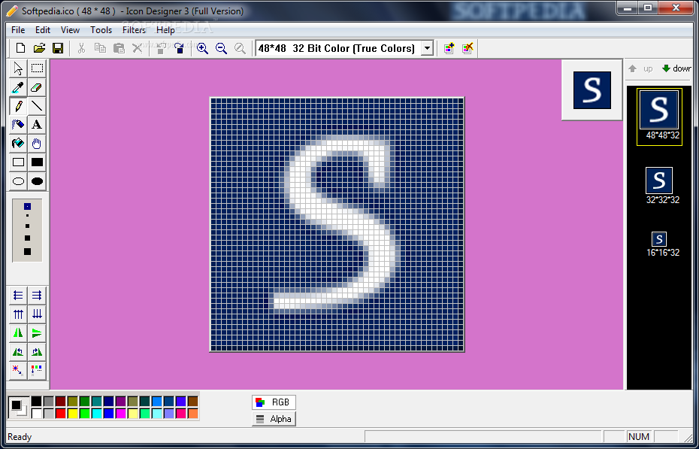Move the format up in list
The image size is (699, 449).
pyautogui.click(x=641, y=68)
